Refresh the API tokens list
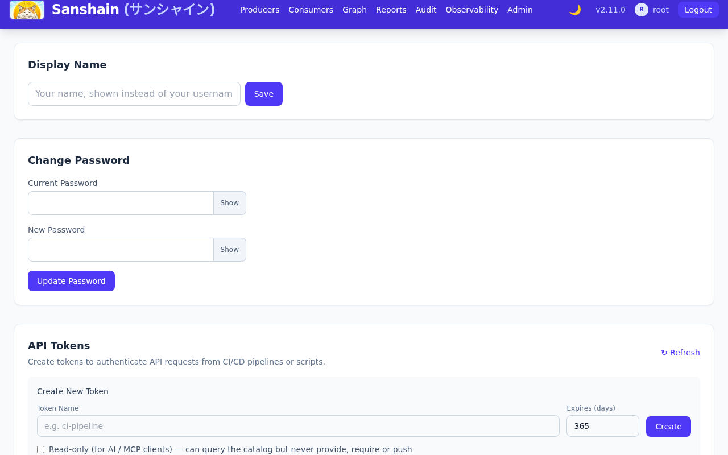This screenshot has height=455, width=728. [680, 353]
